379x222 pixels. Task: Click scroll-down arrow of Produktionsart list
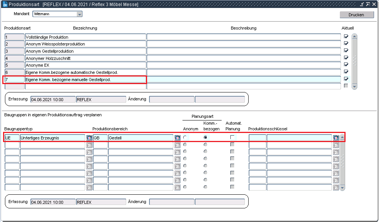[354, 86]
